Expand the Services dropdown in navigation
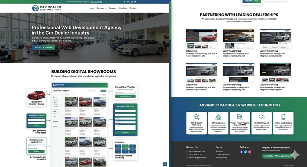307x167 pixels. point(101,8)
